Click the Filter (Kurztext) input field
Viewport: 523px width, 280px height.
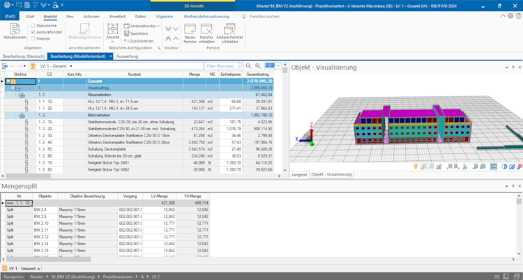224,66
